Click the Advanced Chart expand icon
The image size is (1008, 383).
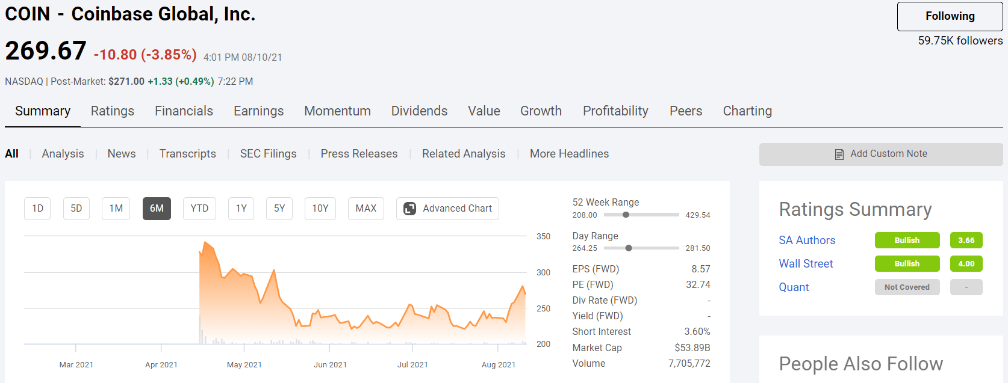(x=409, y=209)
